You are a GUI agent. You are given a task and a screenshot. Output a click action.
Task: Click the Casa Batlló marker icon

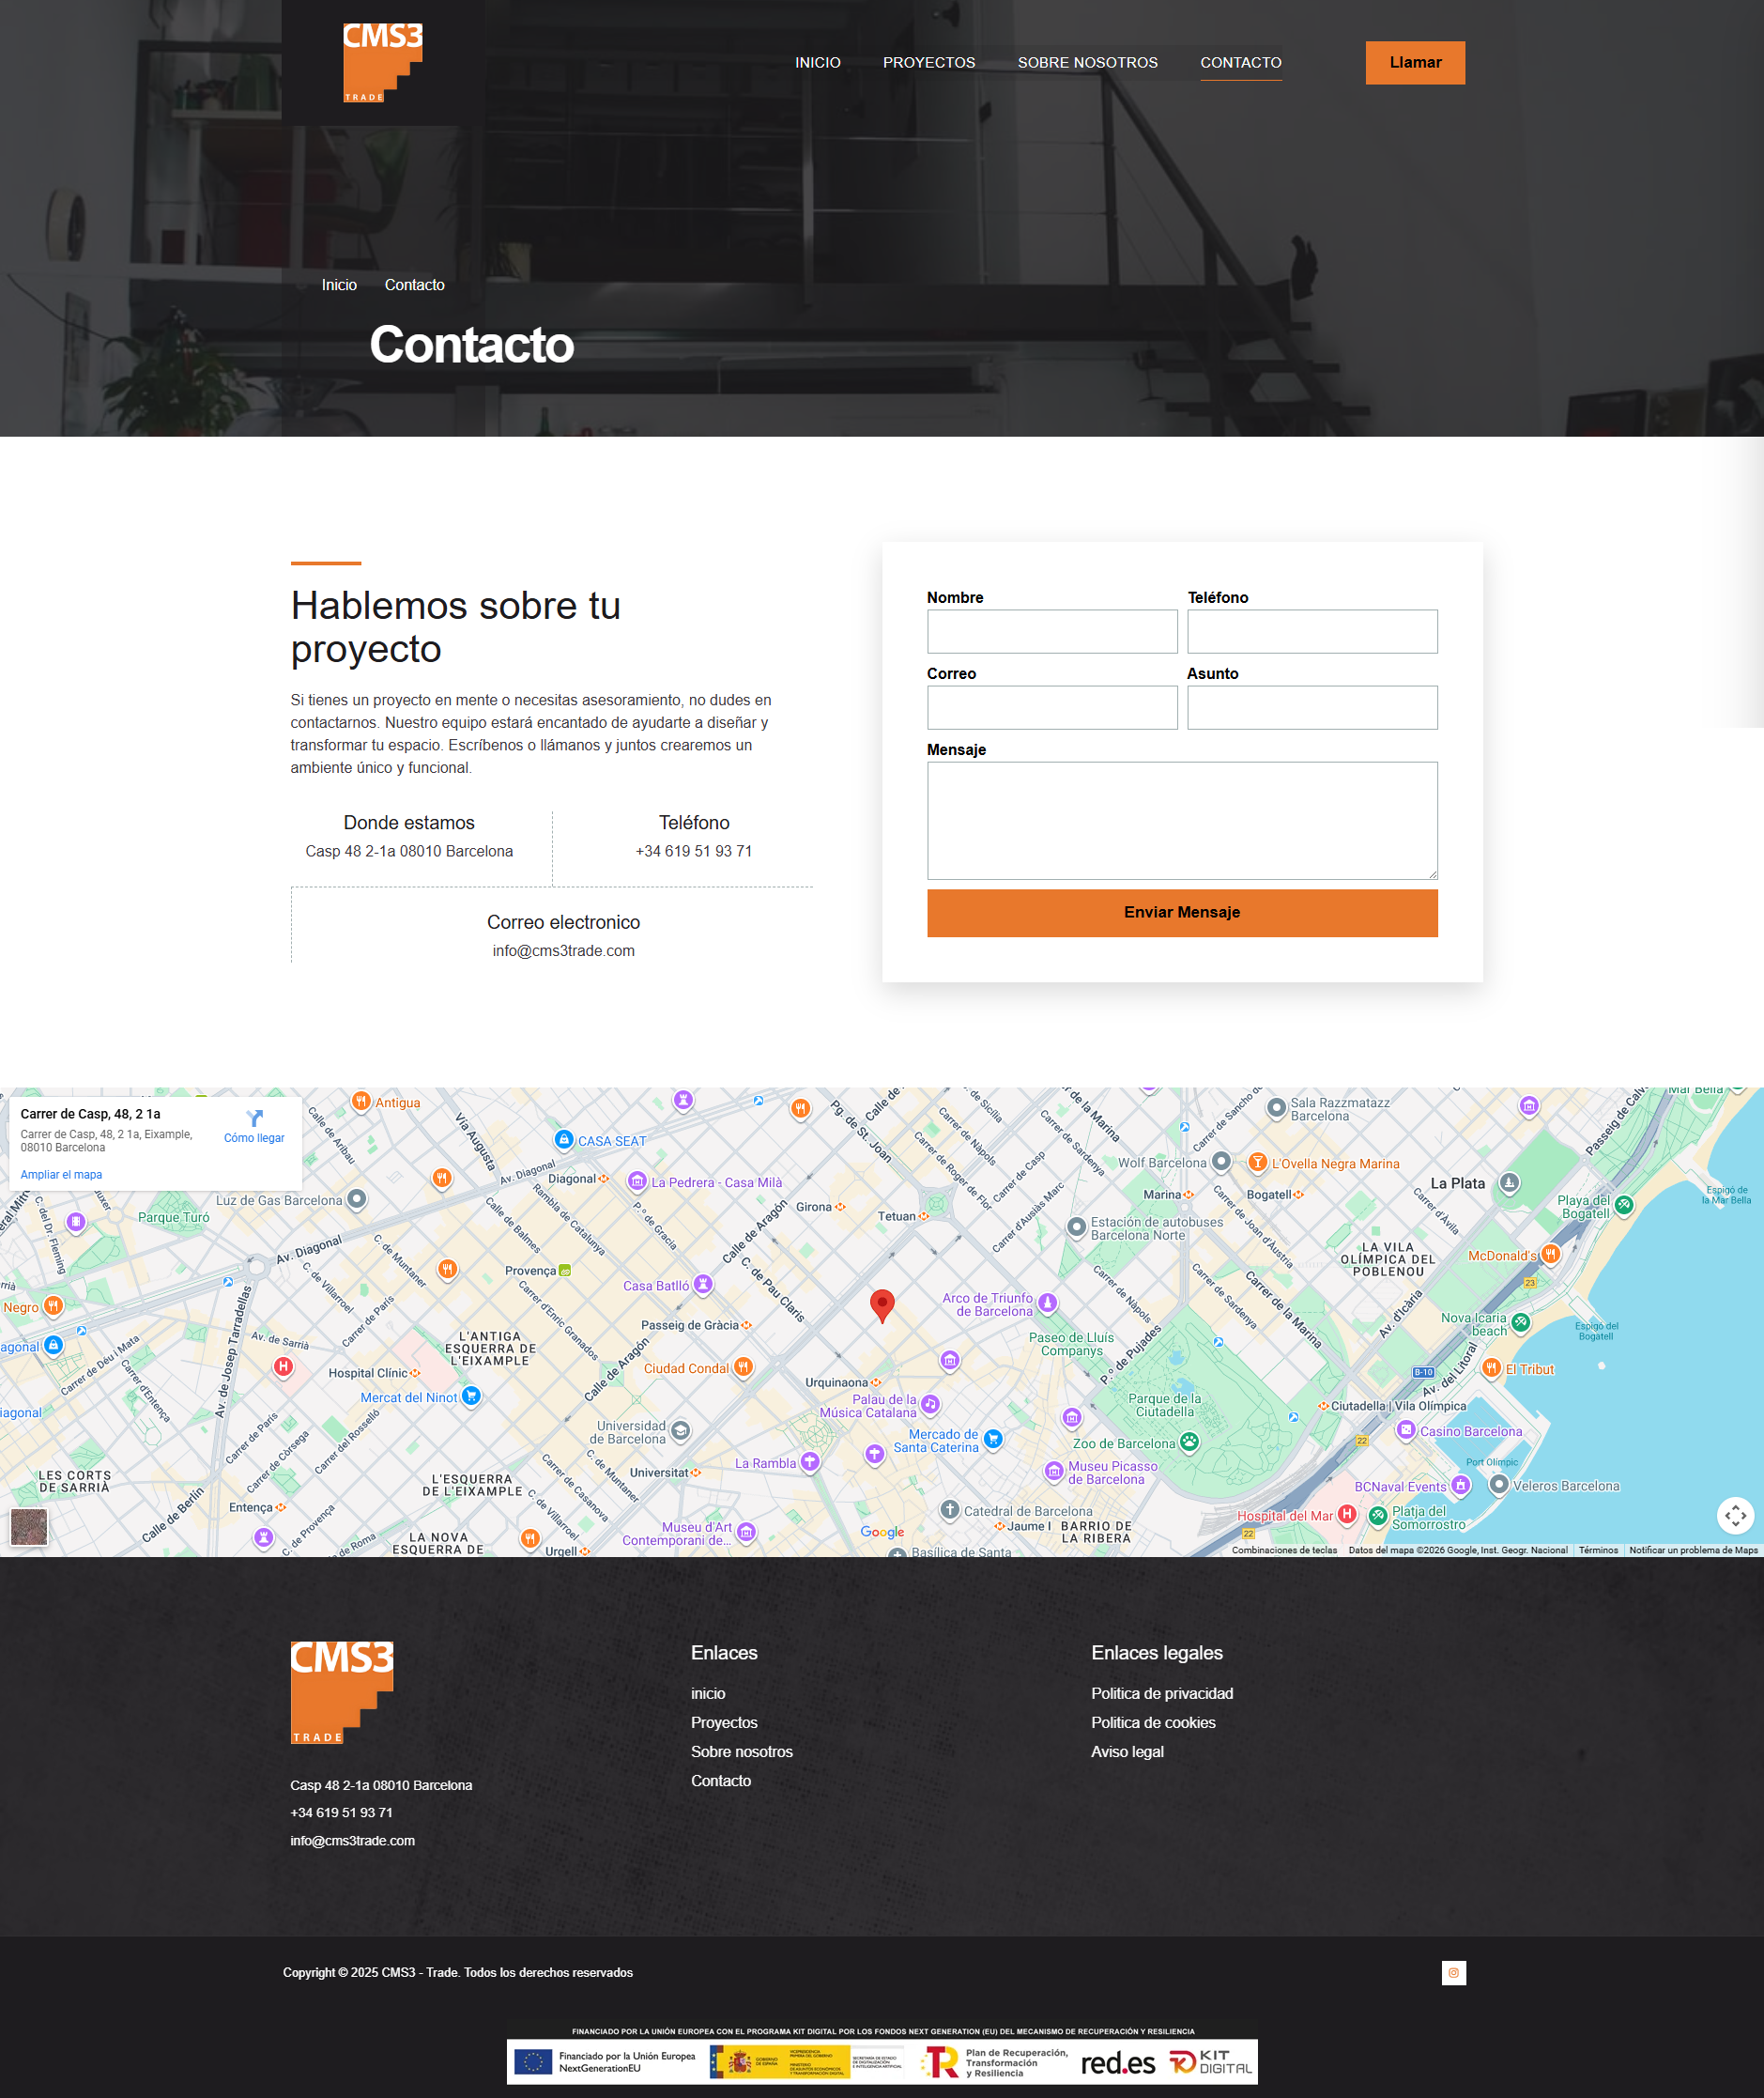(x=703, y=1285)
